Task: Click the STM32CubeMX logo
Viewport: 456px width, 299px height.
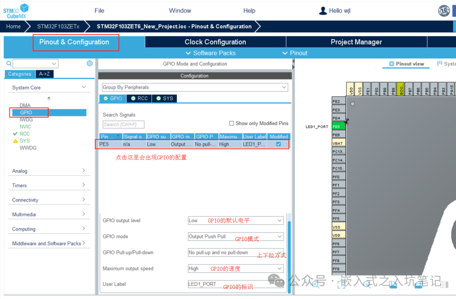Action: (x=16, y=11)
